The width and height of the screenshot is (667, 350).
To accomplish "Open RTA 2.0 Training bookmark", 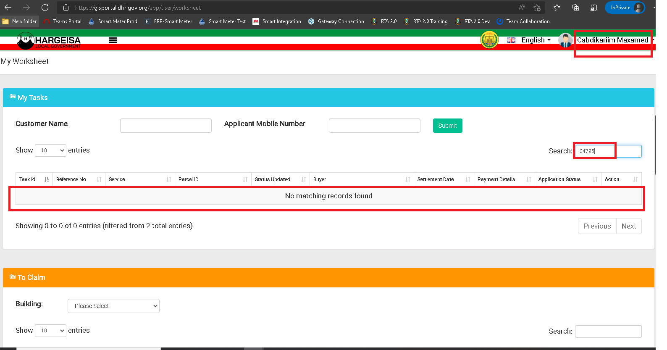I will pyautogui.click(x=425, y=21).
